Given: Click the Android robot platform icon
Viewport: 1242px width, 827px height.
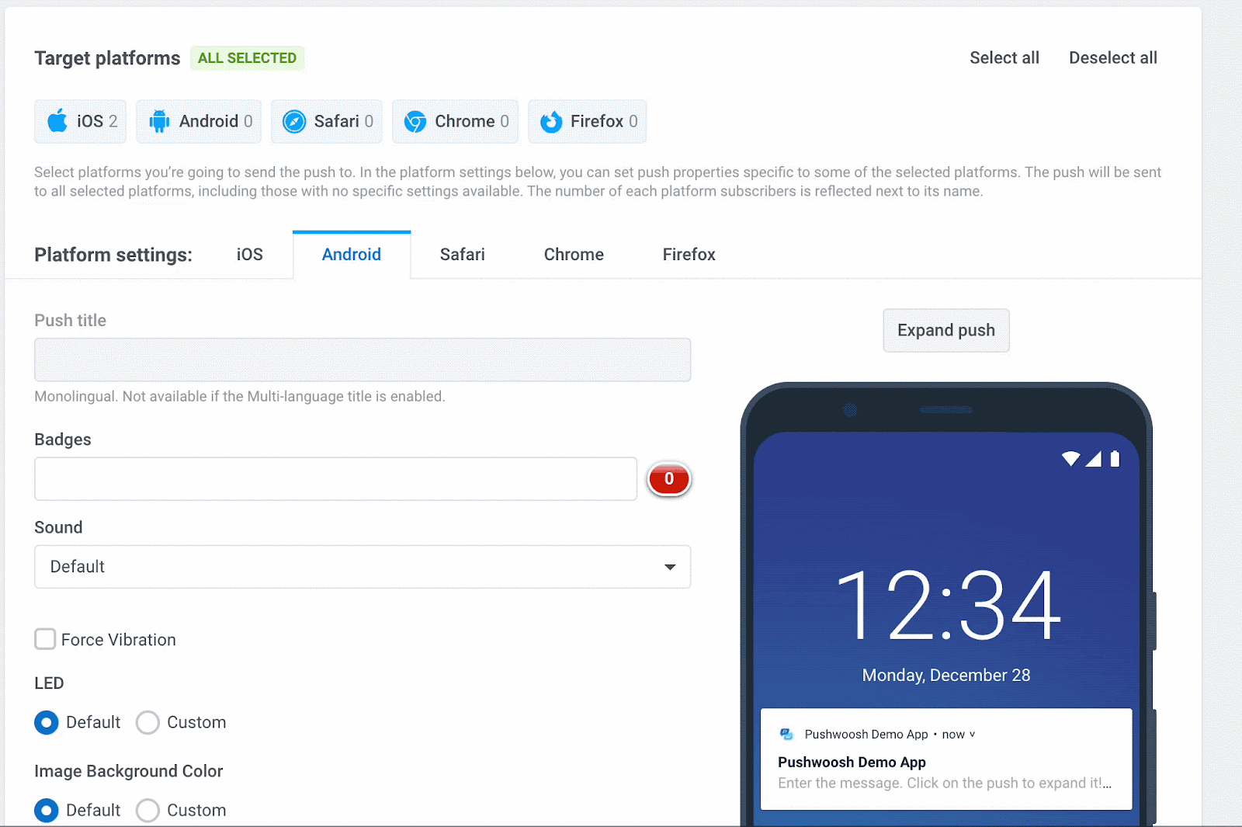Looking at the screenshot, I should 159,121.
